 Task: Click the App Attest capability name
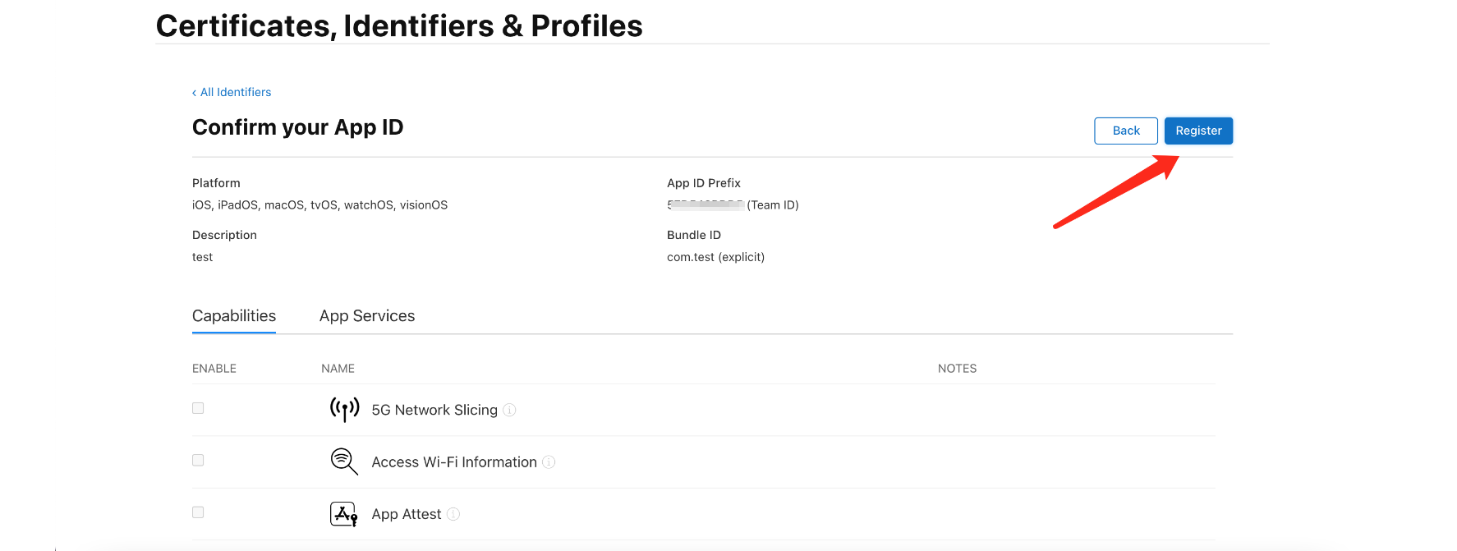(x=407, y=514)
